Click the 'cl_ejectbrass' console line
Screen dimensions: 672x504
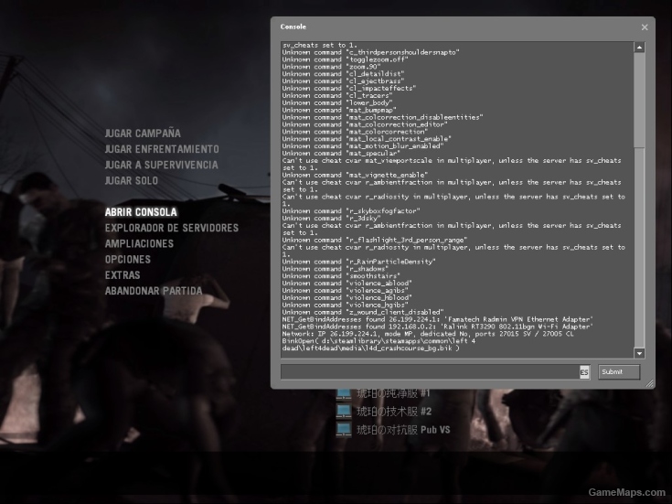343,81
